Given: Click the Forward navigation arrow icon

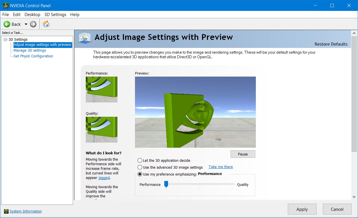Looking at the screenshot, I should coord(33,24).
